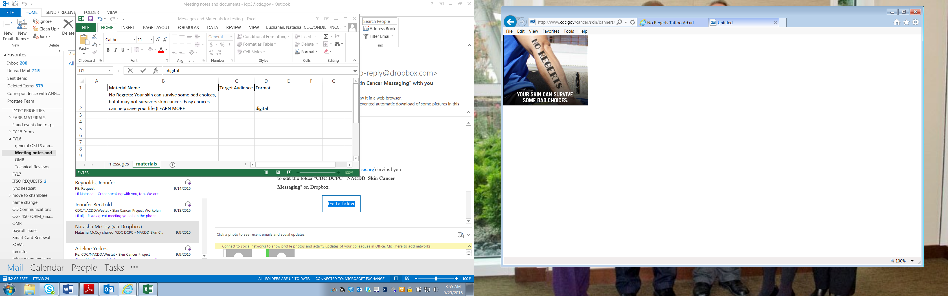The image size is (948, 296).
Task: Toggle Bold formatting in Excel
Action: pos(108,50)
